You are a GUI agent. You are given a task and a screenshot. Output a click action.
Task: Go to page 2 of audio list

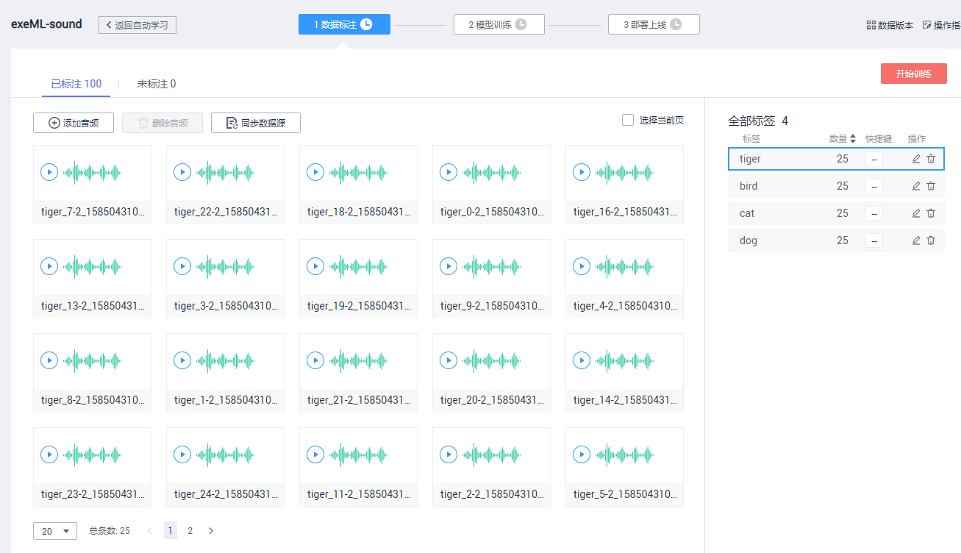pos(190,530)
